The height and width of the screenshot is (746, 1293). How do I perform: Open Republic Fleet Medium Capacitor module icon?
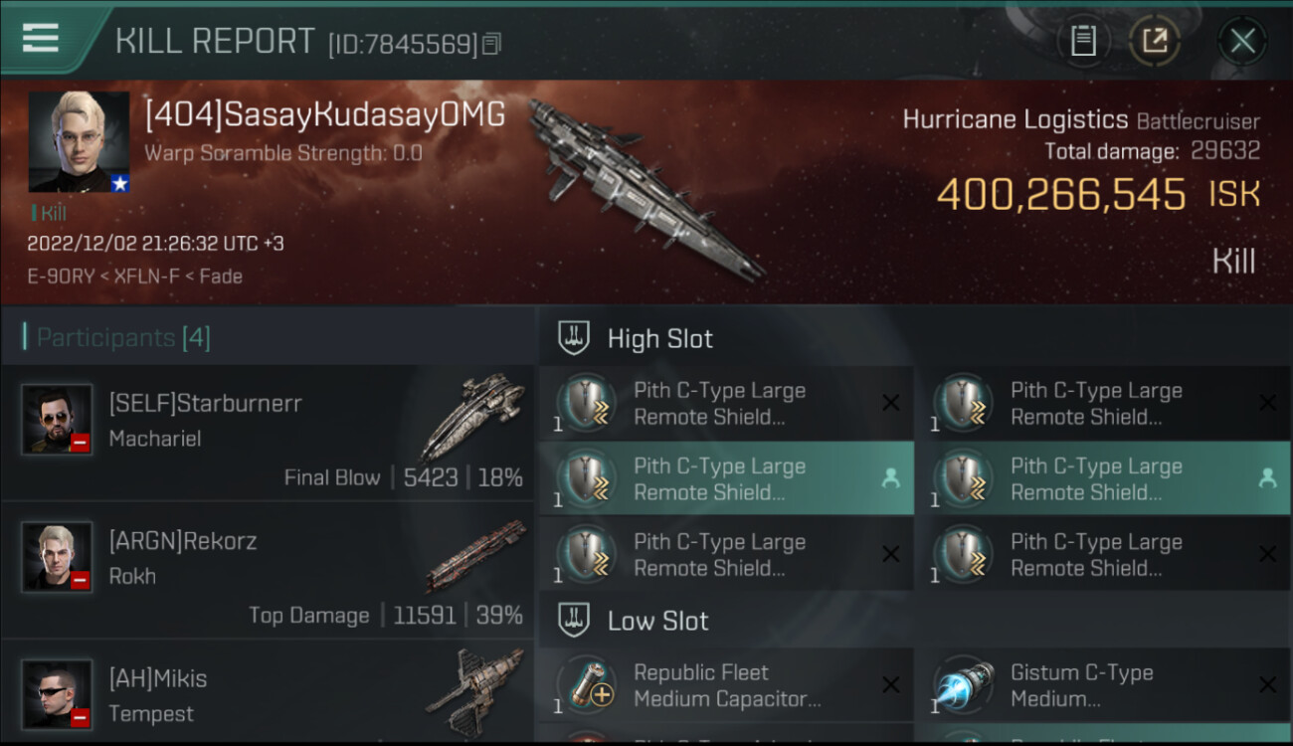pos(587,685)
